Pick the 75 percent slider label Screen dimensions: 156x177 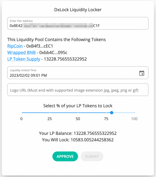pos(106,119)
